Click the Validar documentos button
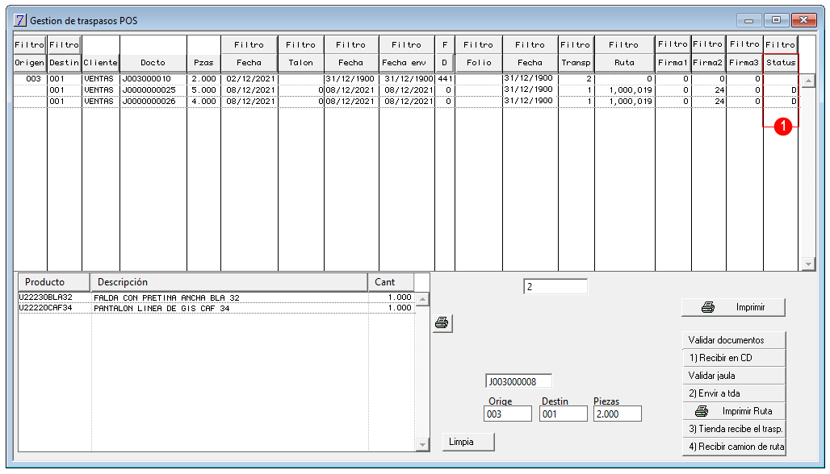 pyautogui.click(x=734, y=340)
